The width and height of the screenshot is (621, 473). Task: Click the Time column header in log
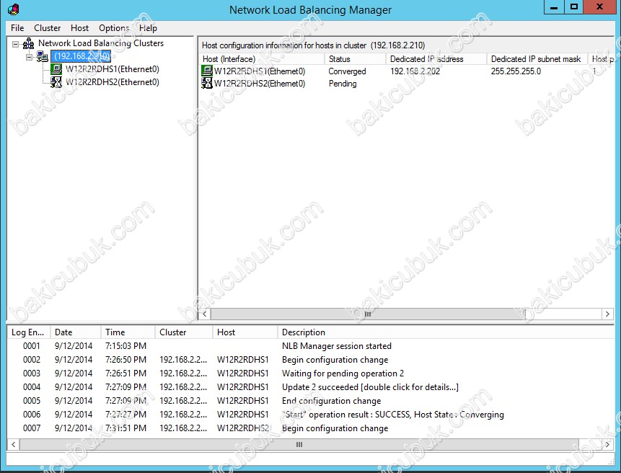click(128, 332)
